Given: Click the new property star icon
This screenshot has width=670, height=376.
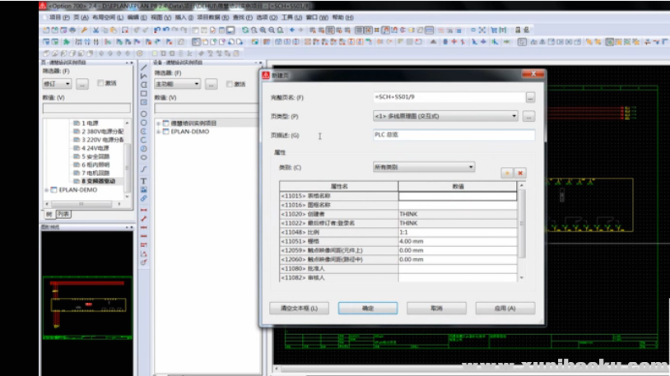Looking at the screenshot, I should pyautogui.click(x=507, y=173).
